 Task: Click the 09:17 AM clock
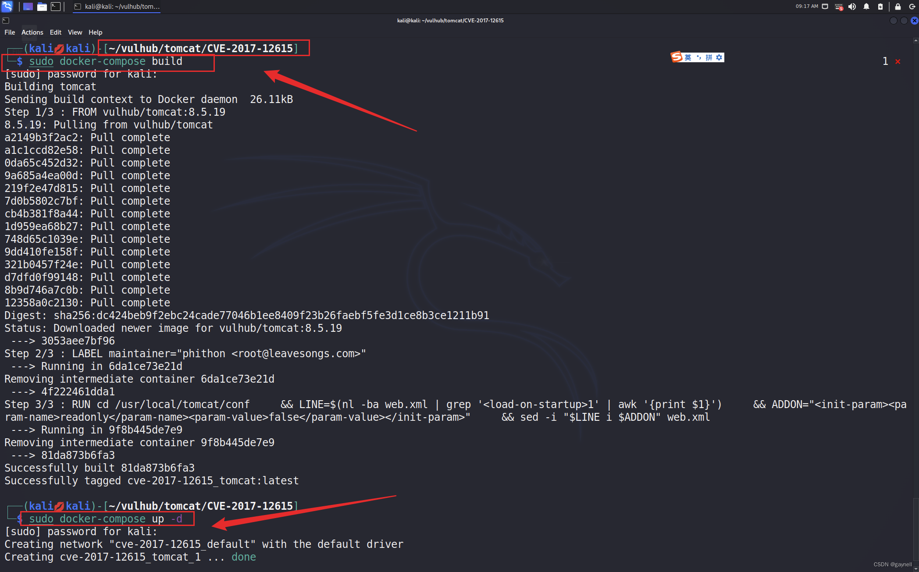(807, 6)
